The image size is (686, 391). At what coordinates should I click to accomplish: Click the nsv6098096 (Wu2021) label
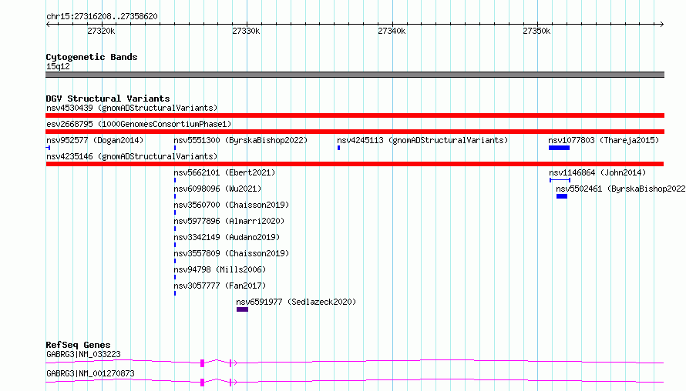217,189
